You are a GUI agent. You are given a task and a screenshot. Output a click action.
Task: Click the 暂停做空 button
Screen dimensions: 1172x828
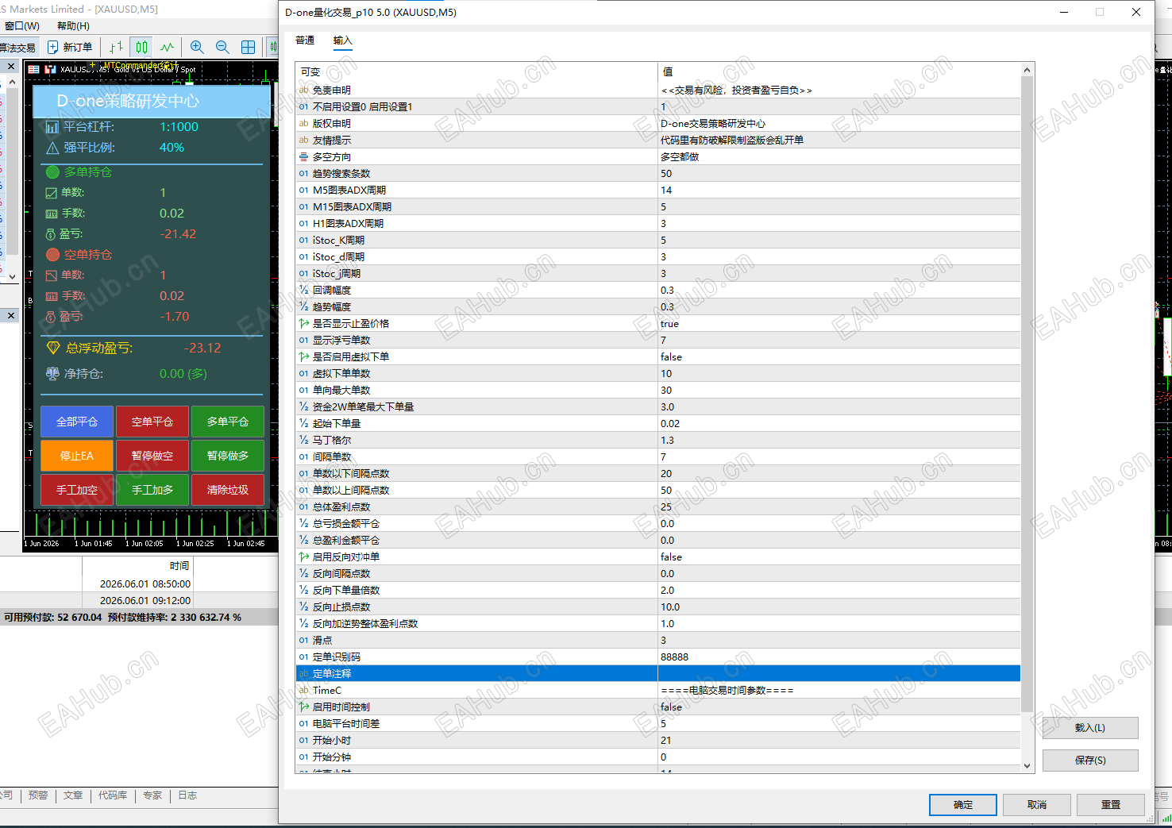click(152, 456)
